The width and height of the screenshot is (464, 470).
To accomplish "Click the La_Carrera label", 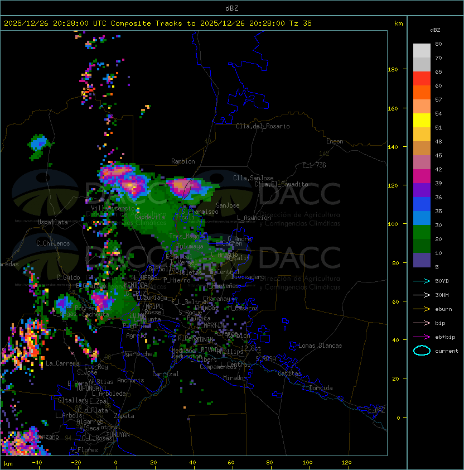I will (62, 363).
